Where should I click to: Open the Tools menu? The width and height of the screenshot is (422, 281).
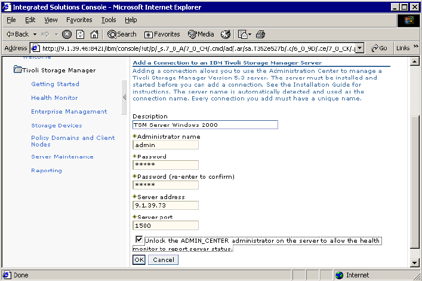click(x=109, y=20)
